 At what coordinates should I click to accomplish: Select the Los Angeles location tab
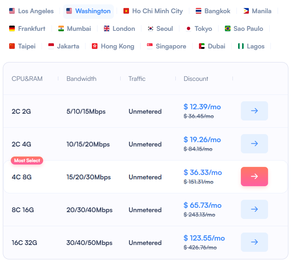pos(31,11)
